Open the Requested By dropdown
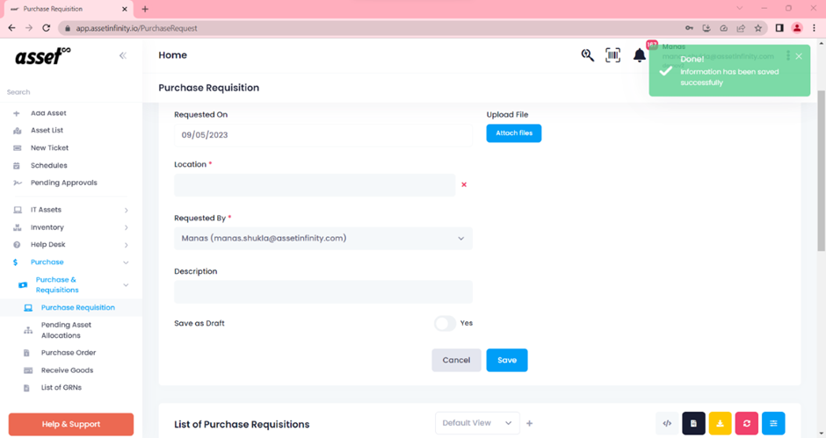The width and height of the screenshot is (826, 438). pyautogui.click(x=322, y=239)
